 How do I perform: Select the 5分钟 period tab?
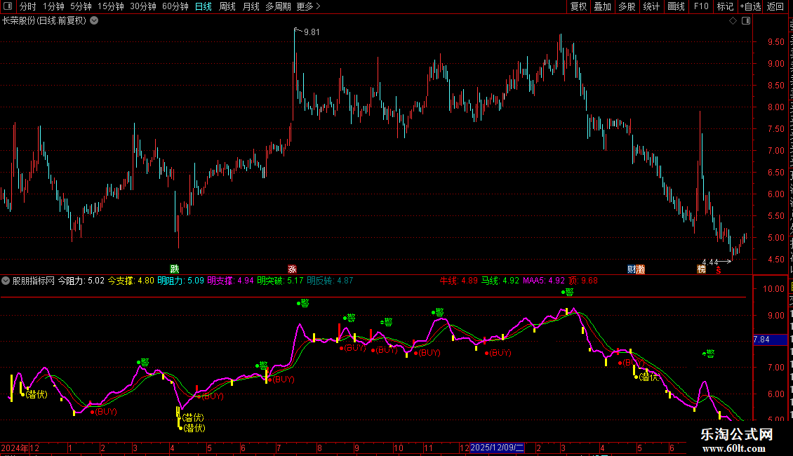pos(81,6)
